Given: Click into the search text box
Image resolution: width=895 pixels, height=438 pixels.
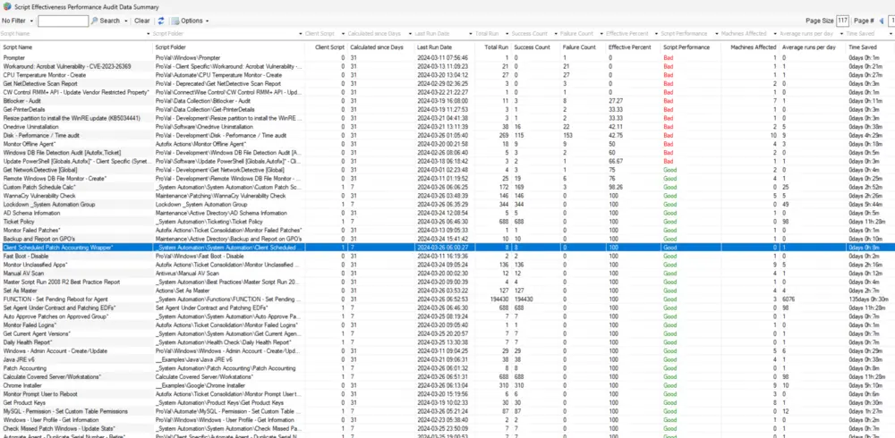Looking at the screenshot, I should click(63, 21).
